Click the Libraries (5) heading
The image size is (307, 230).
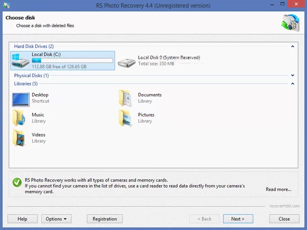(26, 84)
